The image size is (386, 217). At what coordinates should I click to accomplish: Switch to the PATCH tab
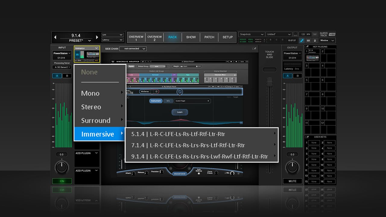pyautogui.click(x=209, y=37)
